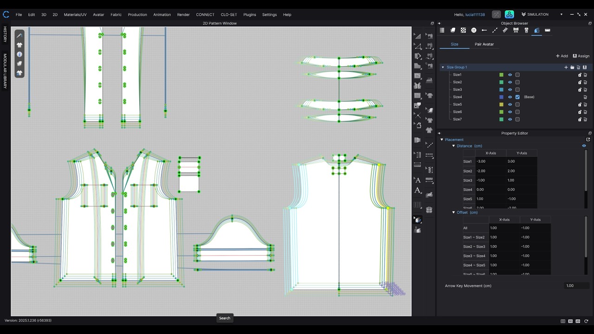Click the CLO logo icon at top left
This screenshot has height=334, width=594.
pos(6,14)
